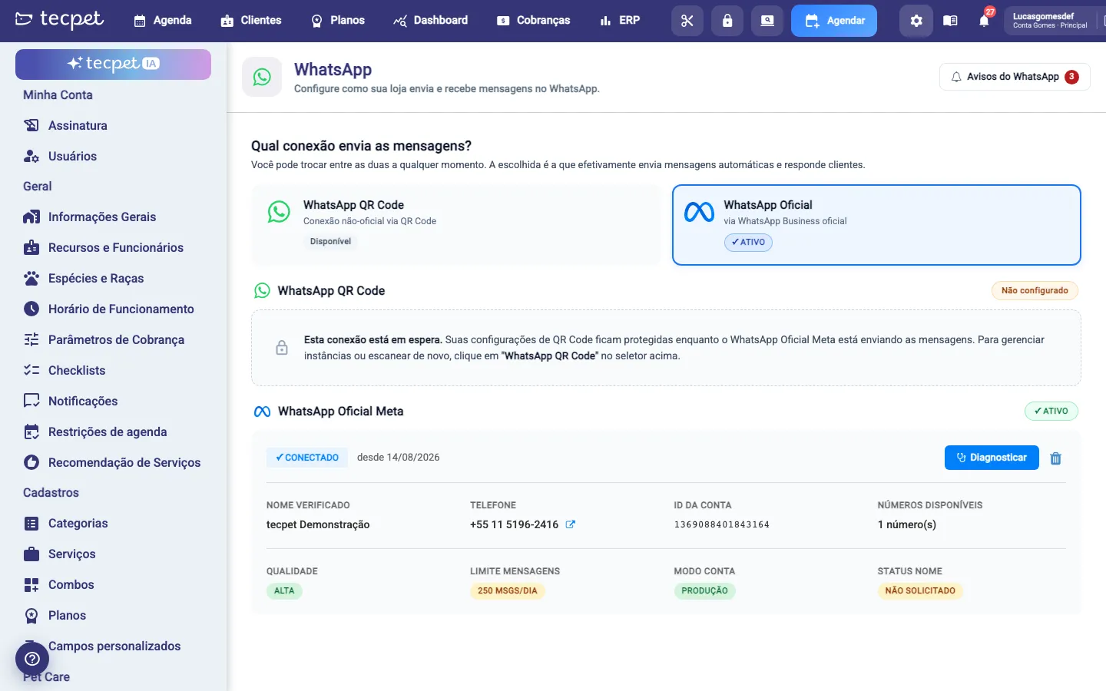
Task: Click phone number +55 11 5196-2416
Action: (x=515, y=524)
